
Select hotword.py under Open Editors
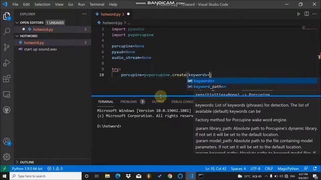53,29
